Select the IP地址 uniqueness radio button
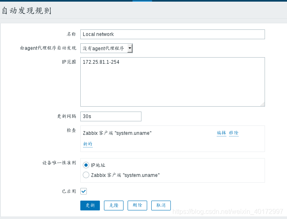This screenshot has height=219, width=287. click(86, 165)
